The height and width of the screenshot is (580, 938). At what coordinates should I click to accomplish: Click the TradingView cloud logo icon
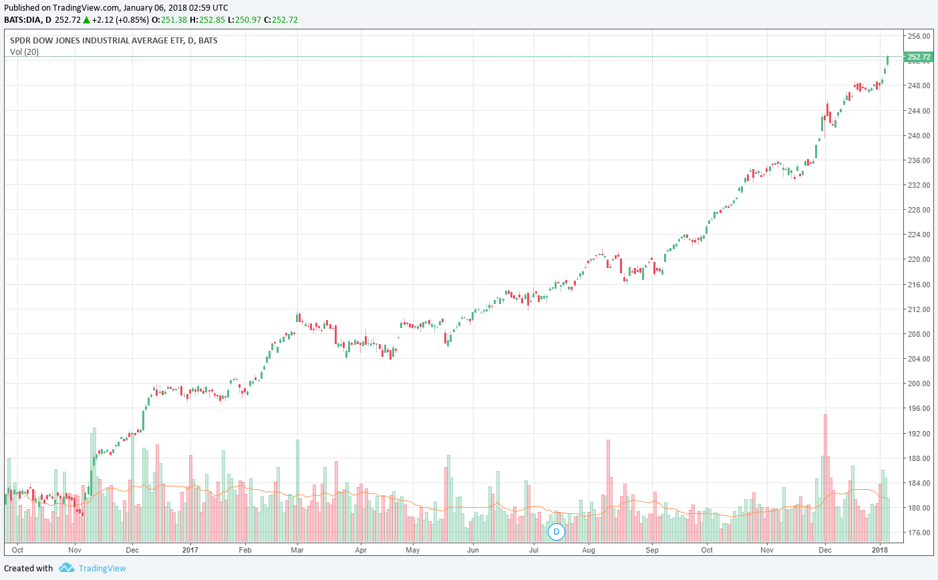66,568
